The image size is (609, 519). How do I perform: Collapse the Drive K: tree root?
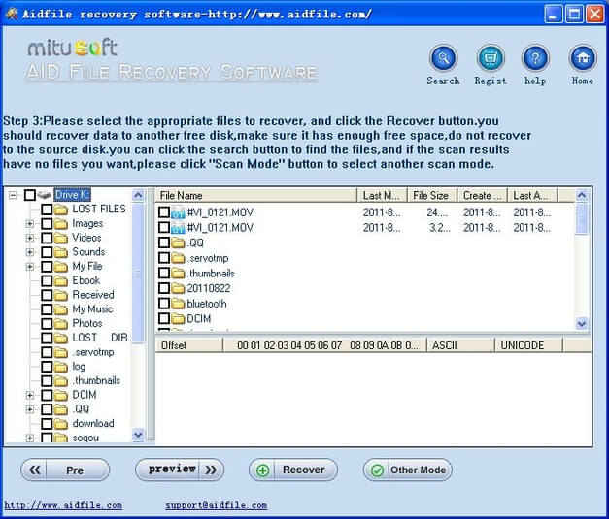pyautogui.click(x=14, y=195)
